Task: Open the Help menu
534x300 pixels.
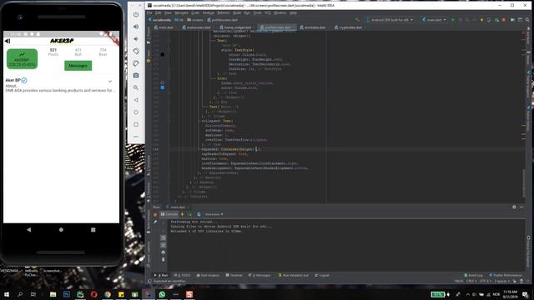Action: (293, 13)
